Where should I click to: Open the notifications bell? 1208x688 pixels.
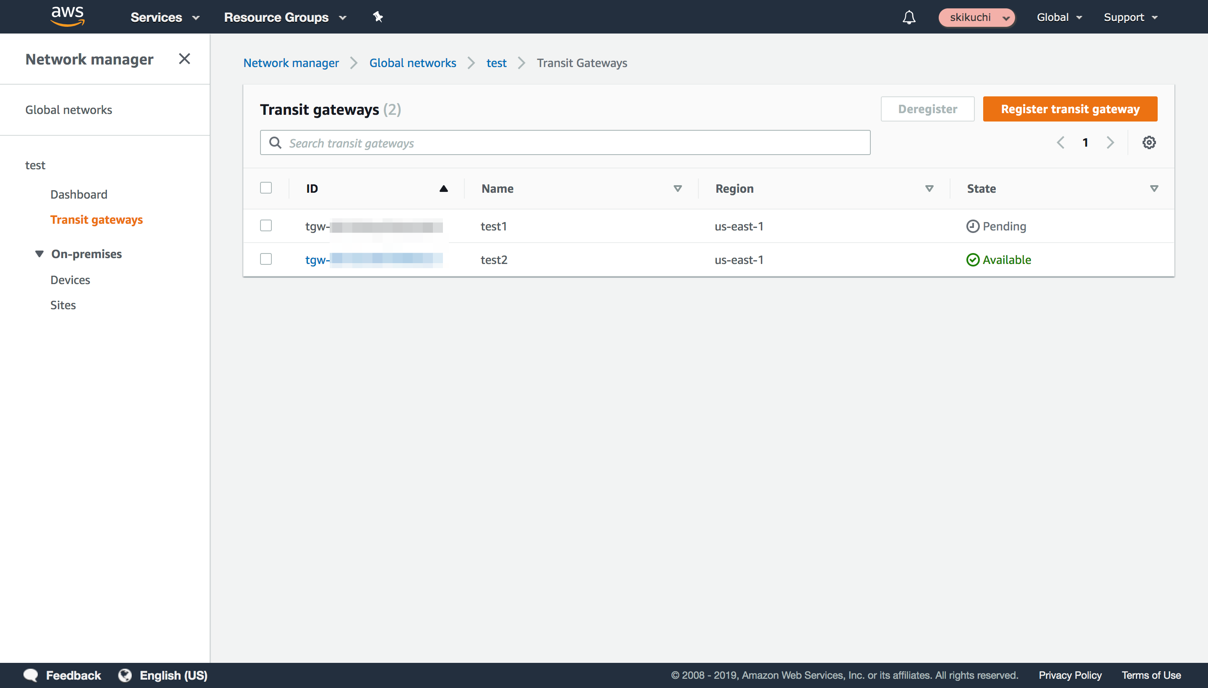point(909,17)
